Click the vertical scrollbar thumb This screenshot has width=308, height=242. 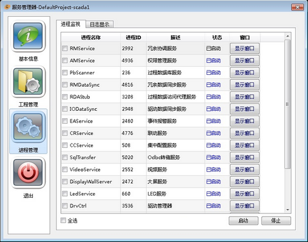click(288, 105)
